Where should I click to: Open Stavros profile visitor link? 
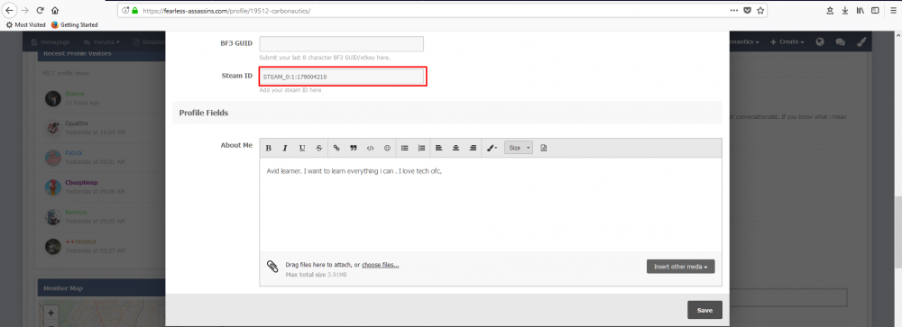pyautogui.click(x=75, y=95)
